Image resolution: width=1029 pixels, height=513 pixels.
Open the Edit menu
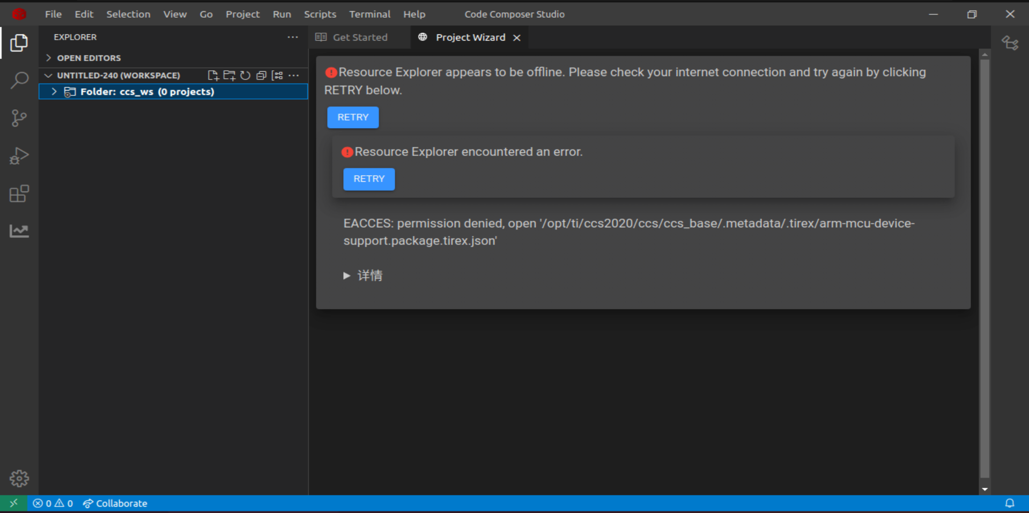84,14
